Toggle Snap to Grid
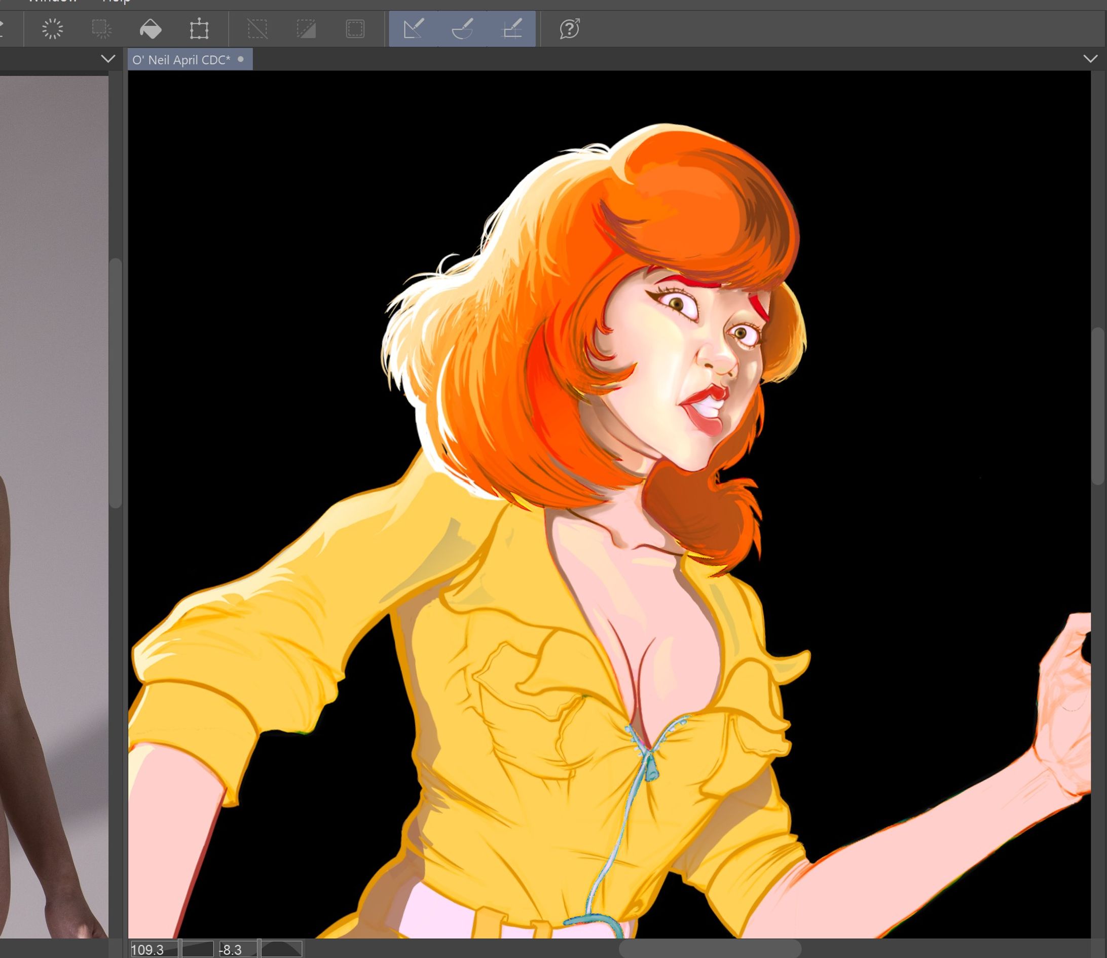The height and width of the screenshot is (958, 1107). pos(511,29)
